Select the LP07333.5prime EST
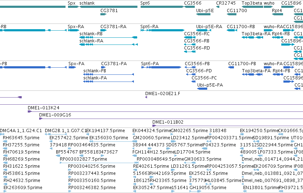The height and width of the screenshot is (193, 303). (260, 156)
